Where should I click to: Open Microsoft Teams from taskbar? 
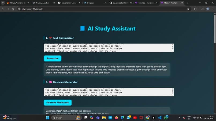(98, 118)
